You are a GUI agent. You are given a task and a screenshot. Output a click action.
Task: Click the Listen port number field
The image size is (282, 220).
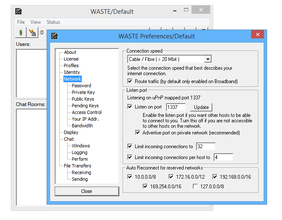176,107
